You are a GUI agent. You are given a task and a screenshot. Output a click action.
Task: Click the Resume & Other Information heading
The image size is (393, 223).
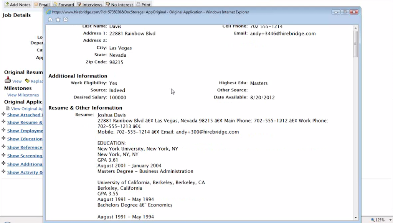point(85,108)
